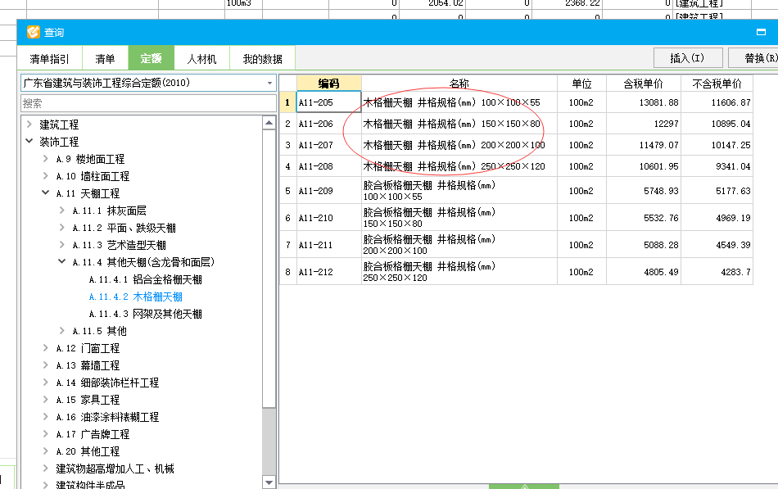The width and height of the screenshot is (778, 489).
Task: Expand the 建筑工程 tree node
Action: tap(29, 125)
